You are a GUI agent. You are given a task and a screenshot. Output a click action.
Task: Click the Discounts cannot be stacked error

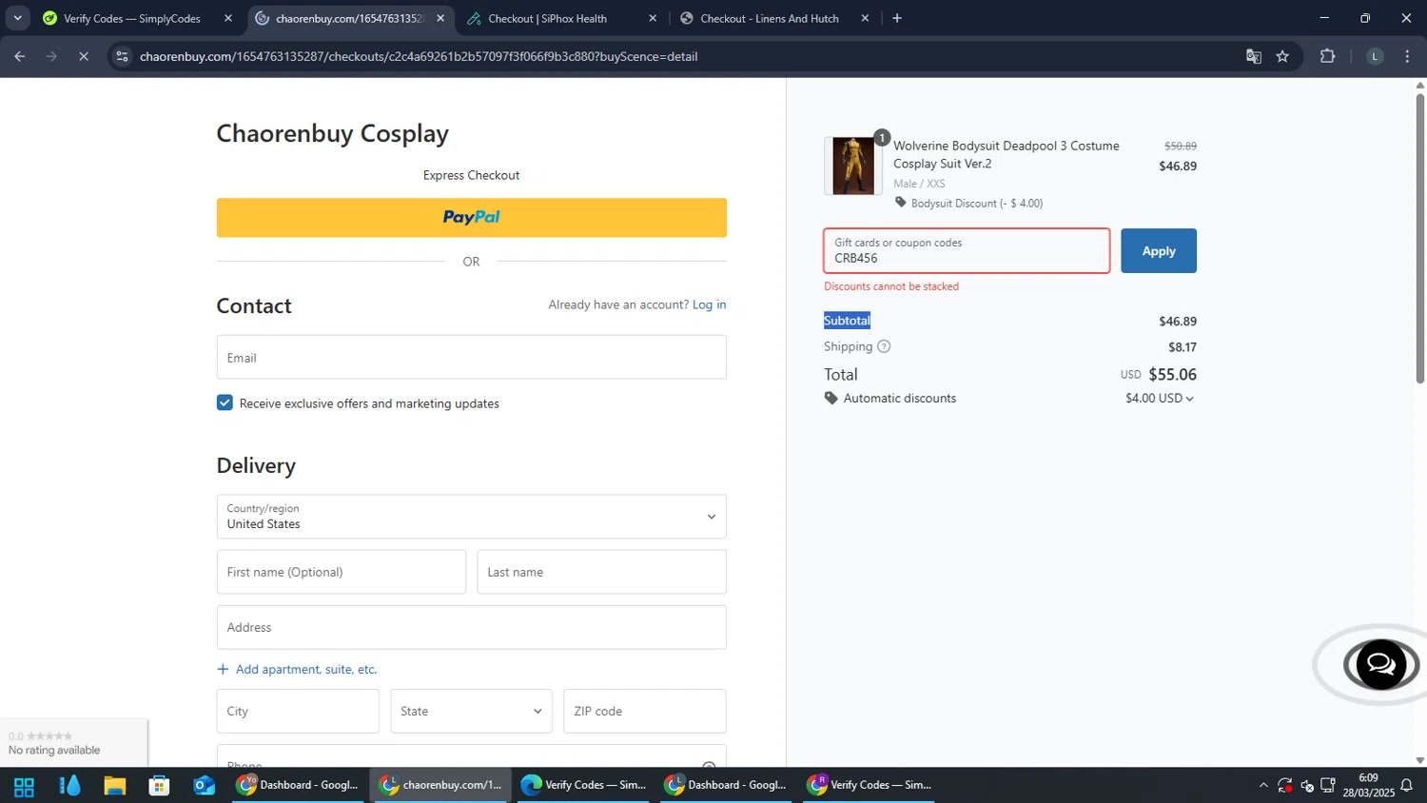891,286
